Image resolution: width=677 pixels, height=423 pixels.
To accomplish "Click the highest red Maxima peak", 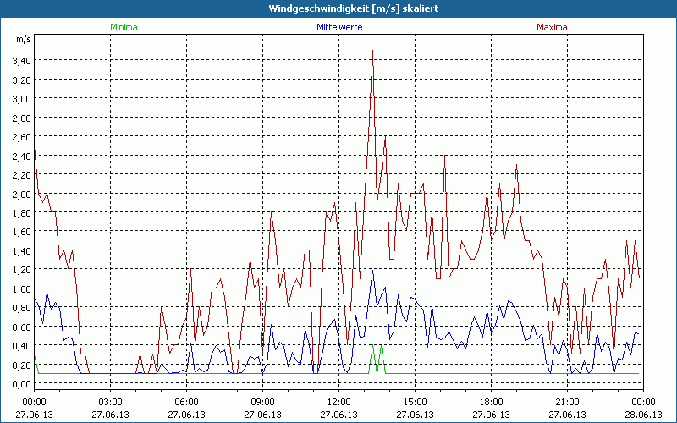I will pyautogui.click(x=372, y=52).
